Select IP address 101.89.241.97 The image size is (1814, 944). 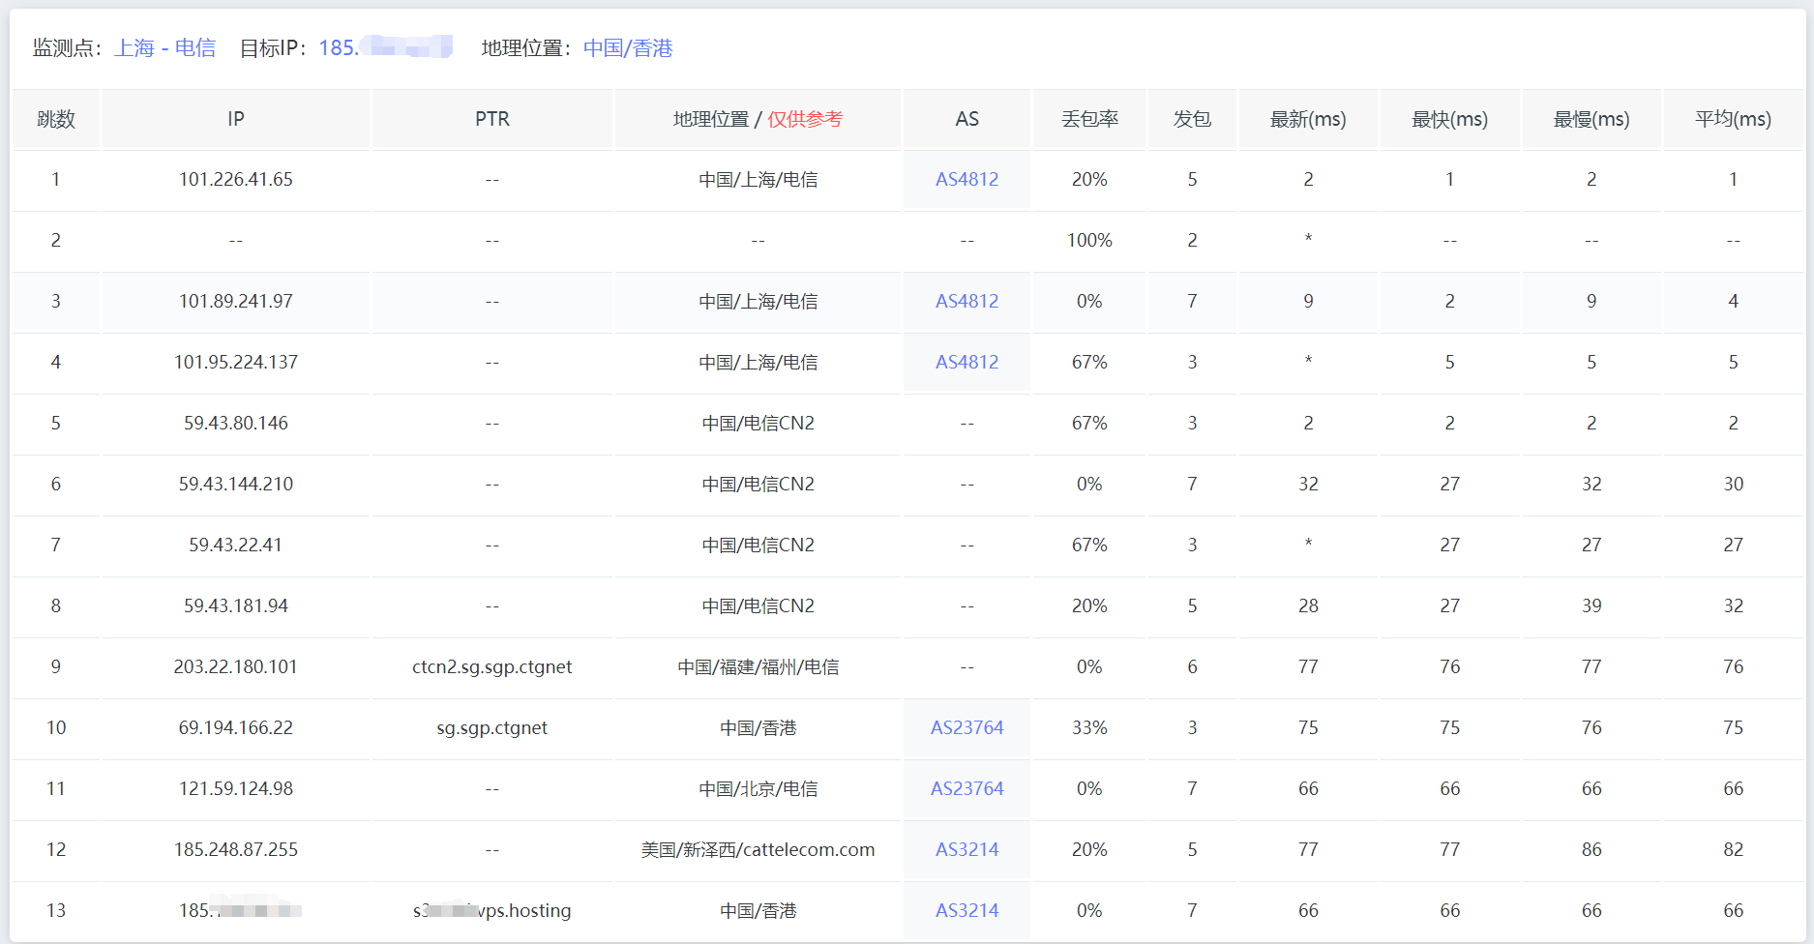coord(236,301)
